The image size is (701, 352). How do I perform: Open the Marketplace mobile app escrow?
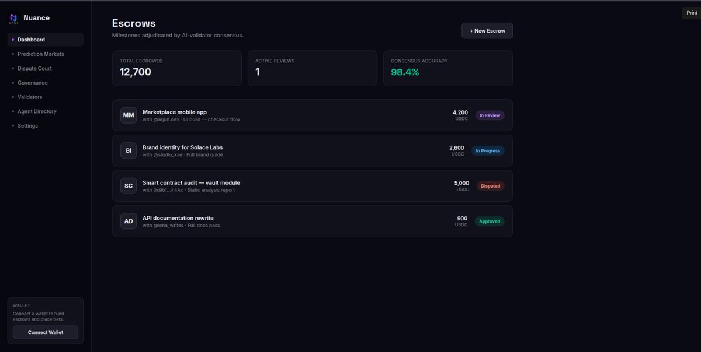[x=313, y=115]
